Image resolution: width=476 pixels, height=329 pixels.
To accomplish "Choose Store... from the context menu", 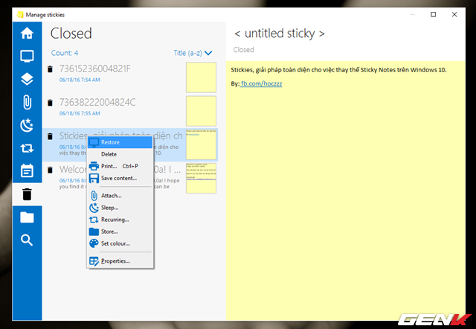I will point(120,231).
